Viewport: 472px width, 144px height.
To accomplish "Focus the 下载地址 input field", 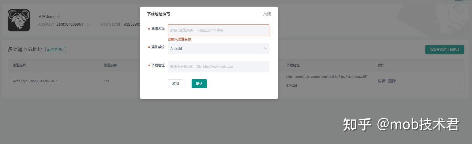I will [218, 67].
